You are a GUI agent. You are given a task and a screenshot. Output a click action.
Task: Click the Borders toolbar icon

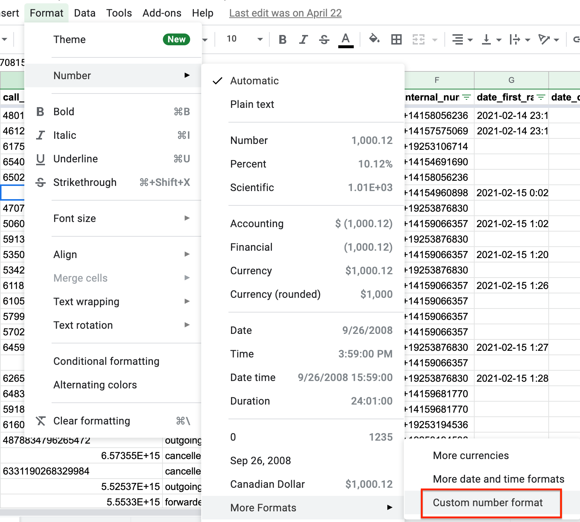(396, 39)
